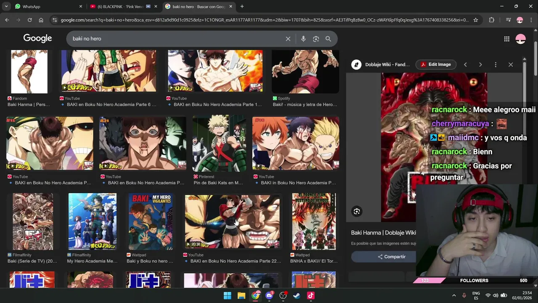Image resolution: width=538 pixels, height=303 pixels.
Task: Open Baki (Serie de TV) Filmaffinity link
Action: point(32,261)
